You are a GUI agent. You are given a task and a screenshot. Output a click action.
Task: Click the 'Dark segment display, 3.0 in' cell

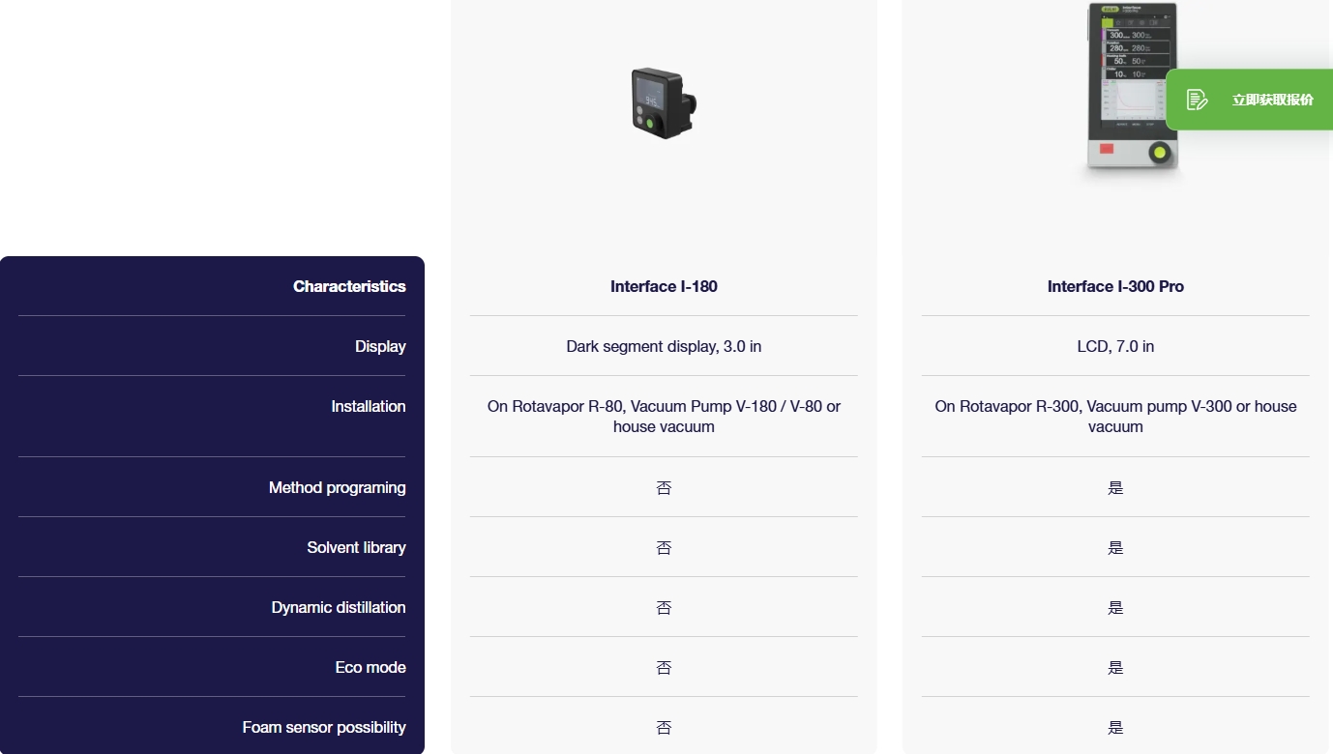[x=664, y=346]
